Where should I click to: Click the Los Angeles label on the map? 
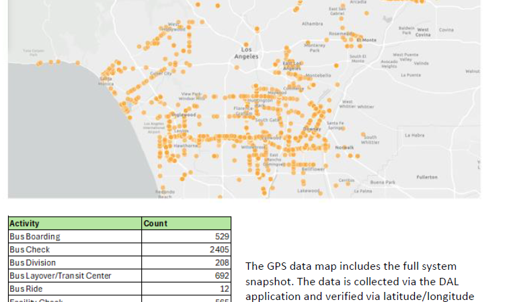click(245, 53)
